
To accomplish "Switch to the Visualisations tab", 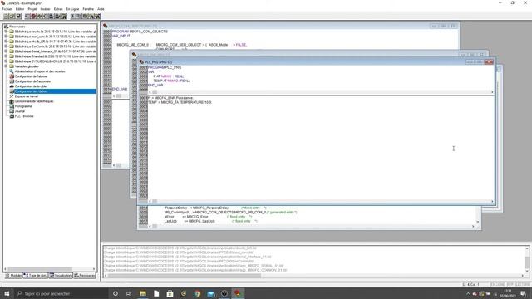I will [61, 276].
